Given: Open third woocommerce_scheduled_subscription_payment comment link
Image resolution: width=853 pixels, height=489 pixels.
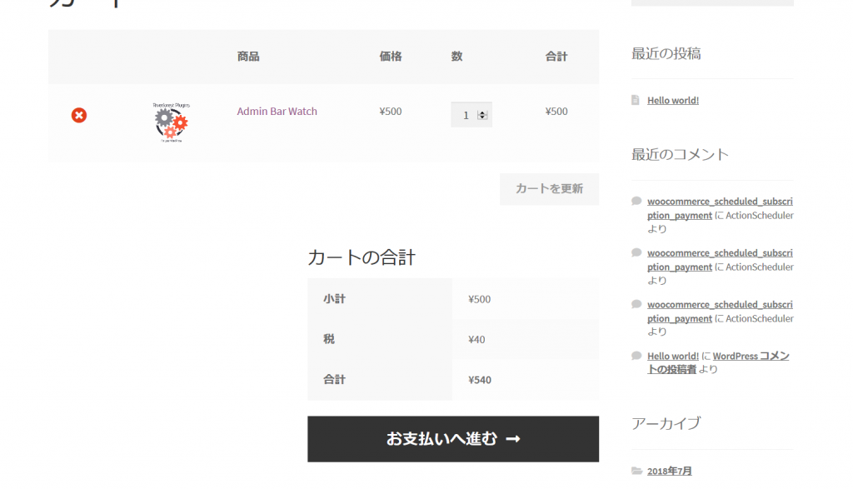Looking at the screenshot, I should (720, 305).
